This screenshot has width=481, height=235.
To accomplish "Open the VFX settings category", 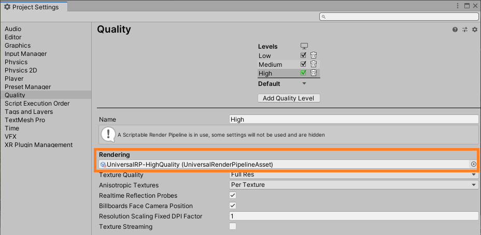I will click(10, 136).
